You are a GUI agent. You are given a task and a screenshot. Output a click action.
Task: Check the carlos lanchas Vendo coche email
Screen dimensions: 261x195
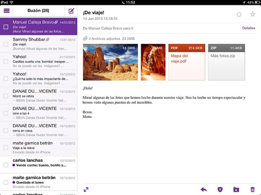click(6, 165)
